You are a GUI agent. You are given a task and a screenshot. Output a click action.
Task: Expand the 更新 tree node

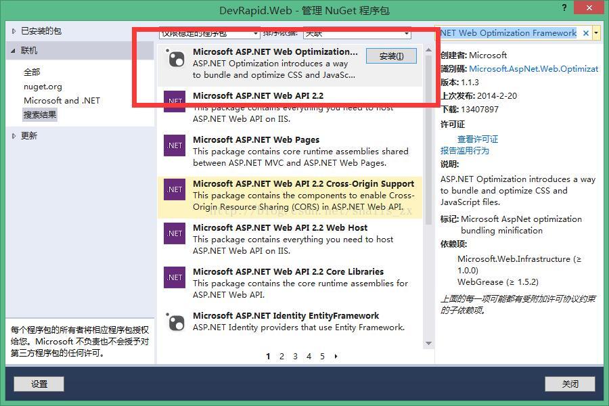point(14,136)
